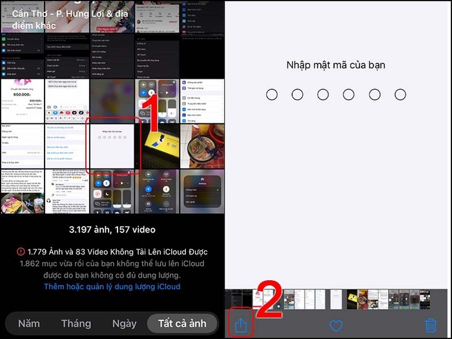Tap the first passcode circle

coord(272,95)
